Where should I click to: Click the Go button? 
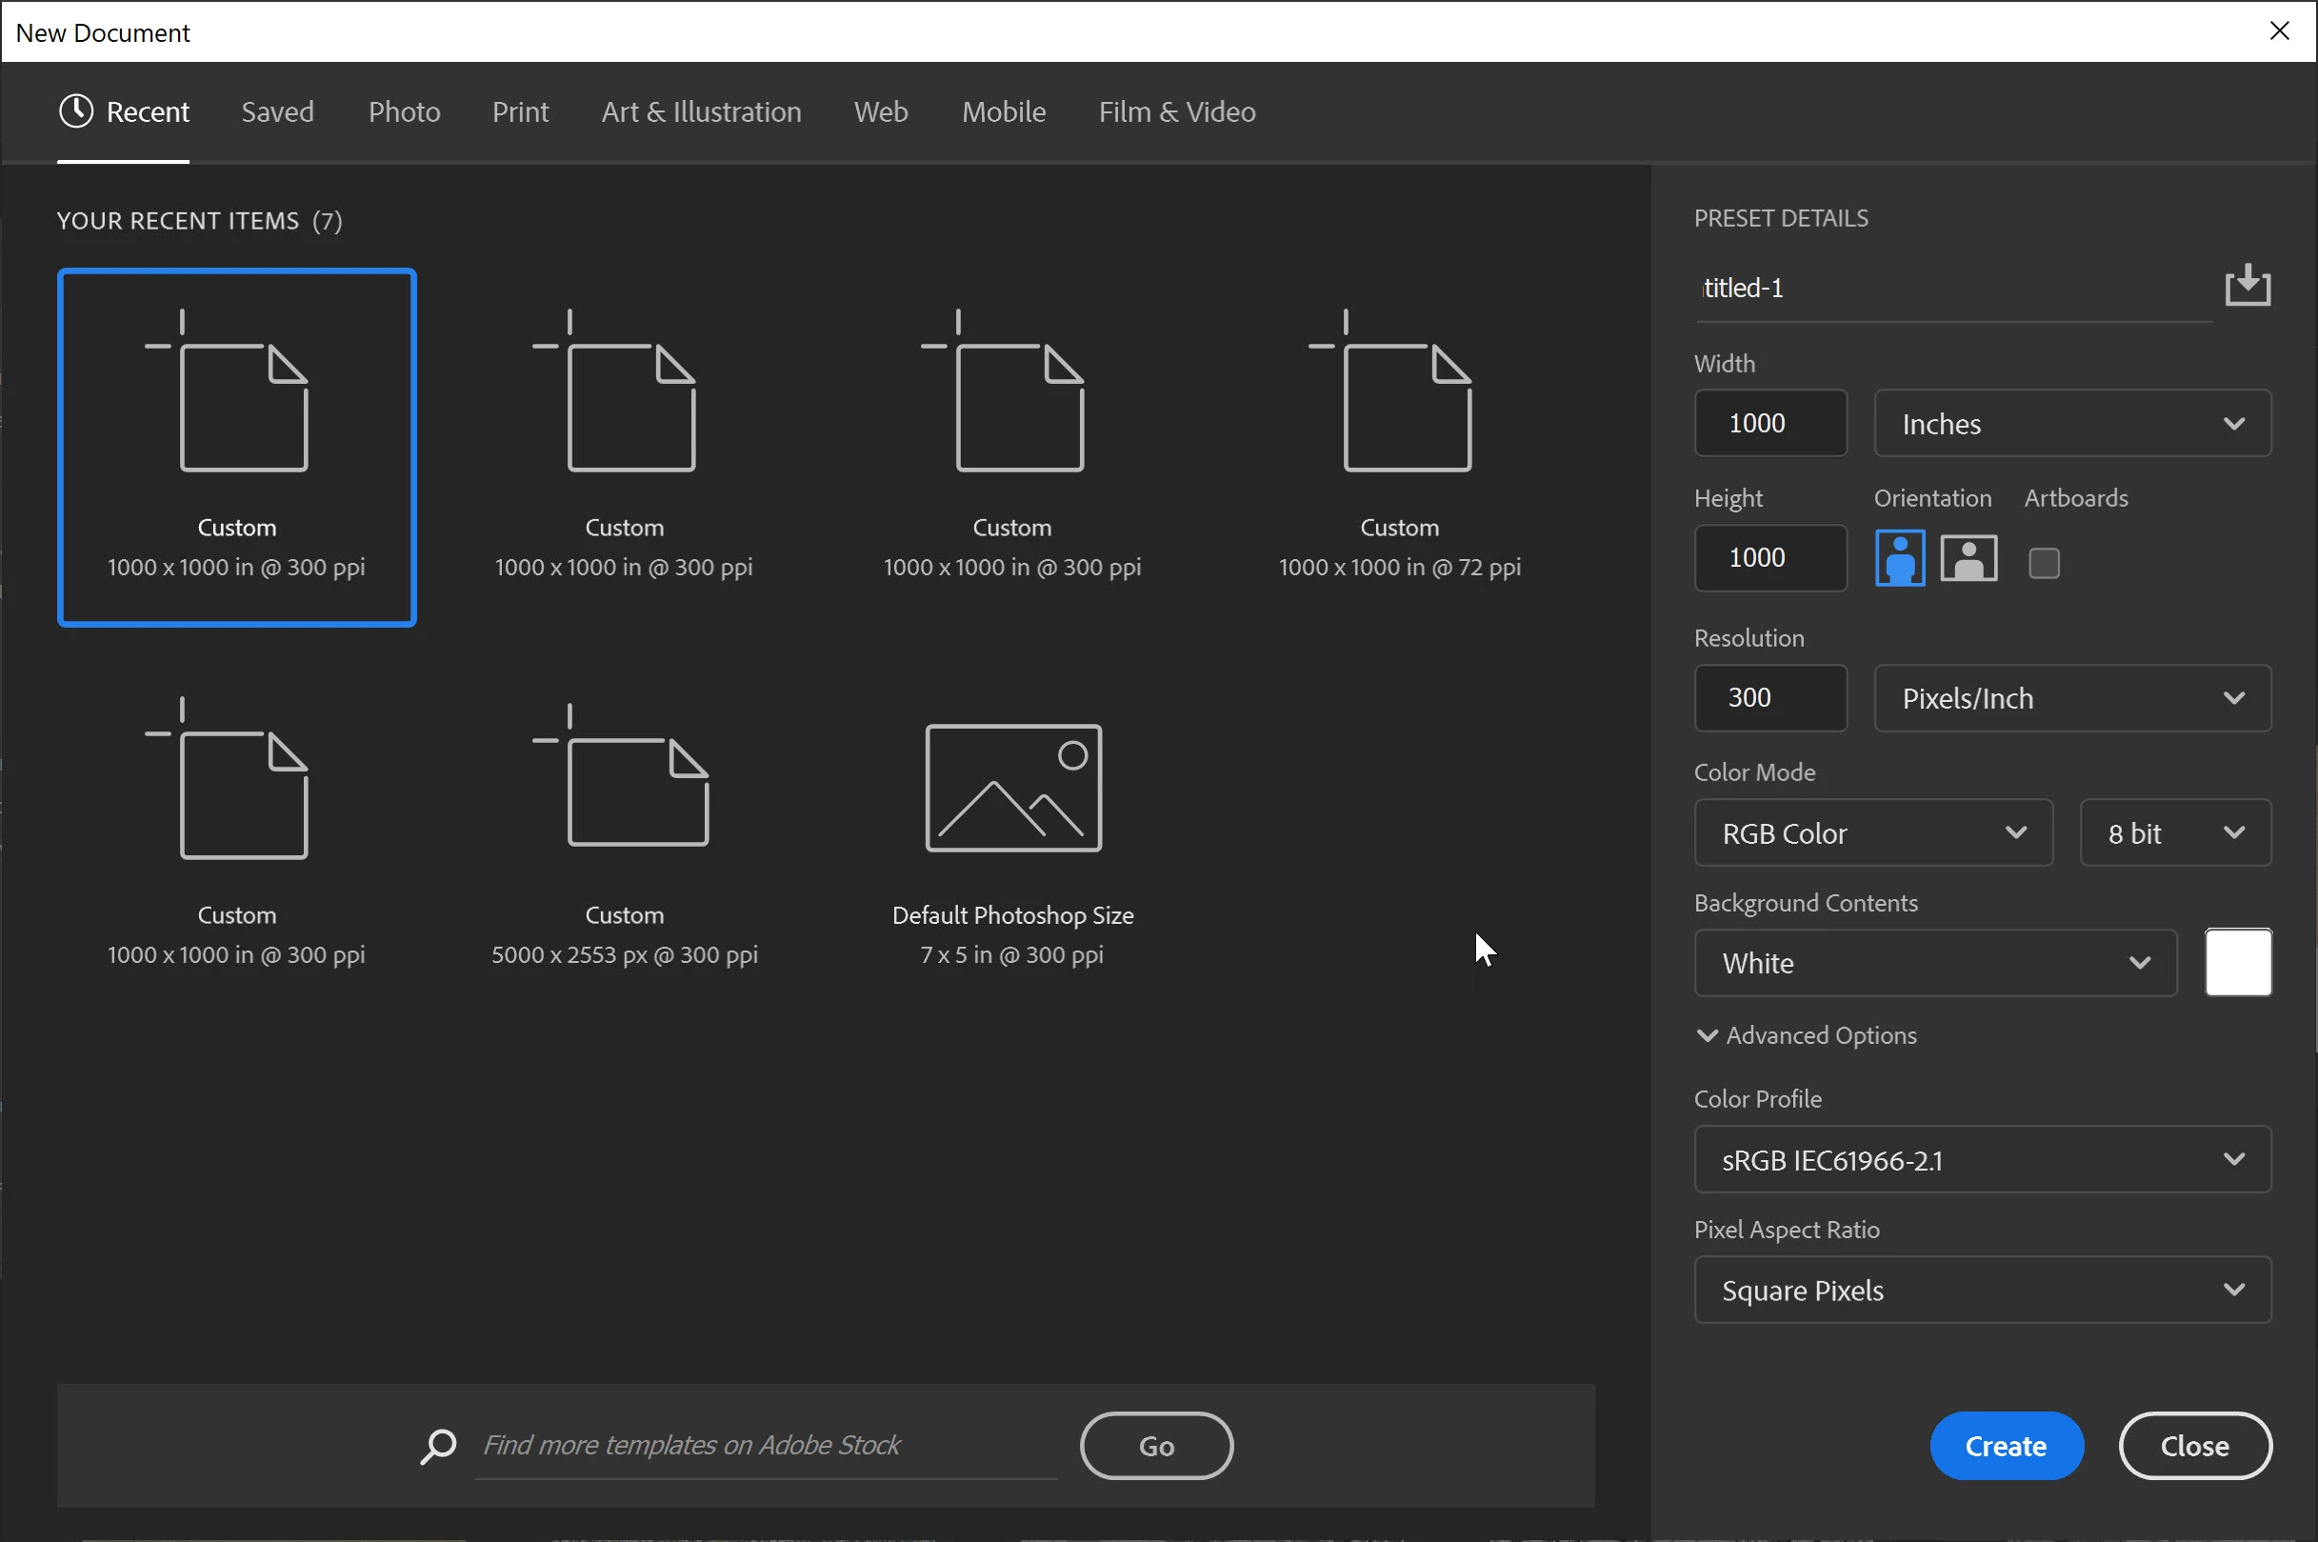coord(1156,1446)
